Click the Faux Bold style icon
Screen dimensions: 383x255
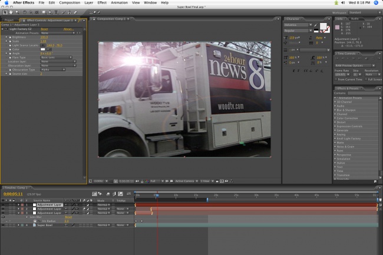click(294, 71)
